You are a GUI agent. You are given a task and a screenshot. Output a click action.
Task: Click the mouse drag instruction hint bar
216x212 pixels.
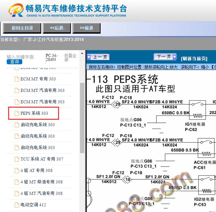(151, 67)
